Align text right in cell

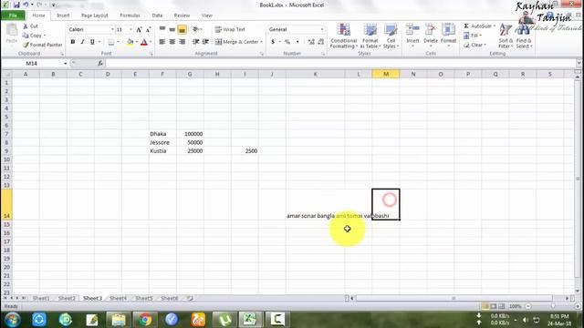[182, 42]
